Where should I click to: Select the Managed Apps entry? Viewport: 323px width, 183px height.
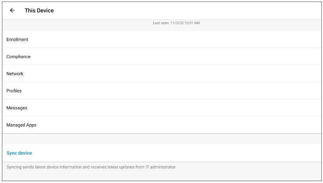[x=22, y=125]
